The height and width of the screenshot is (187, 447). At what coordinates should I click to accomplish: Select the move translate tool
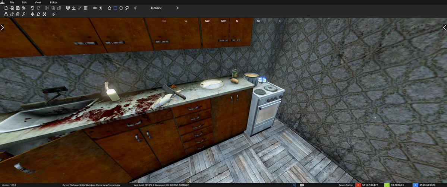[x=32, y=14]
